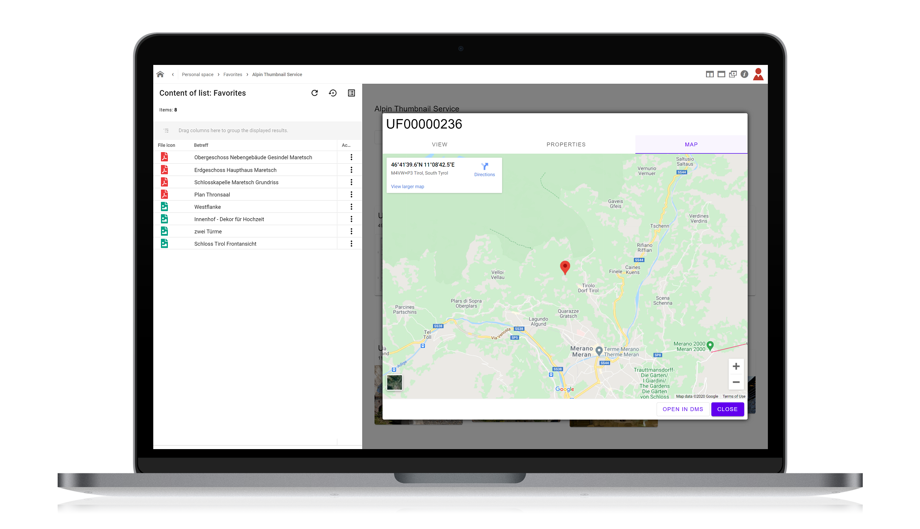
Task: Click View larger map link
Action: point(407,186)
